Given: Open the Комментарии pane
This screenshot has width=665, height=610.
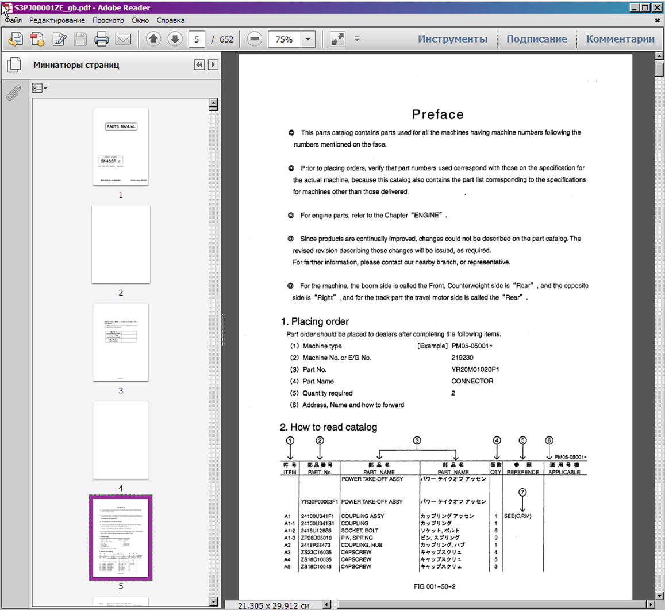Looking at the screenshot, I should 620,39.
